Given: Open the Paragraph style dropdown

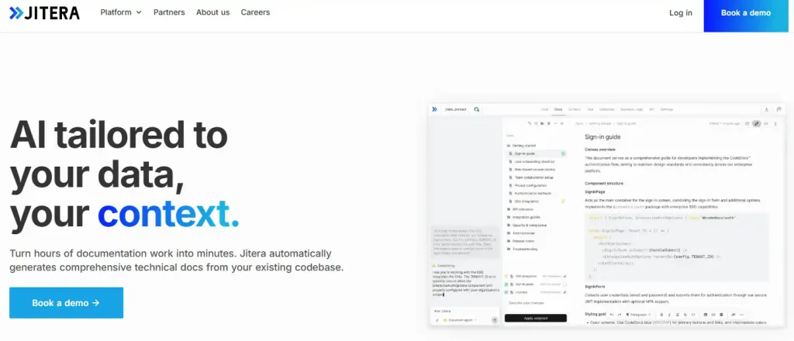Looking at the screenshot, I should pos(639,315).
